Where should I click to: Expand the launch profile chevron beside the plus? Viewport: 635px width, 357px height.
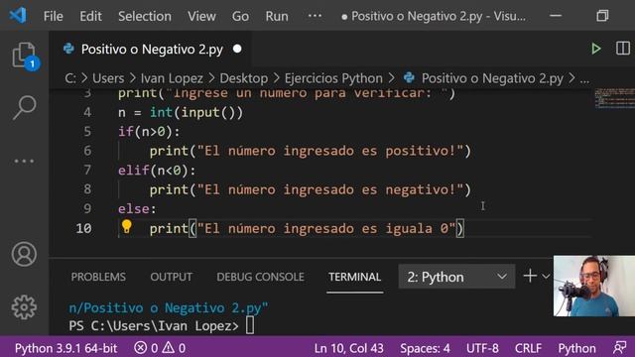pos(546,277)
